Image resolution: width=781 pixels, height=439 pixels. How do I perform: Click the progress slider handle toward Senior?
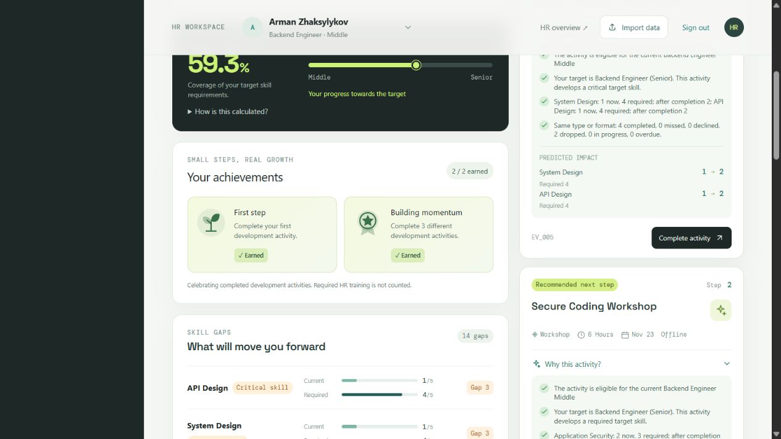(x=416, y=65)
